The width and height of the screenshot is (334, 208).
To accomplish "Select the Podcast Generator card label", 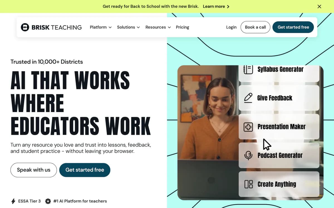I will 280,155.
